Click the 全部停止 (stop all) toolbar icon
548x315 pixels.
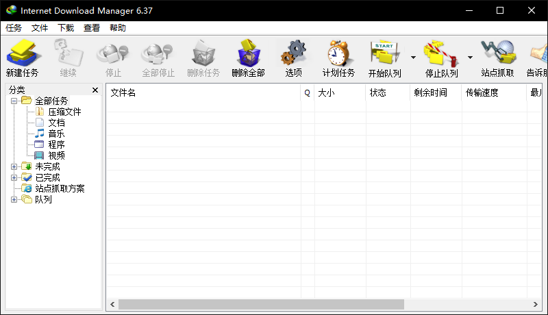coord(158,54)
